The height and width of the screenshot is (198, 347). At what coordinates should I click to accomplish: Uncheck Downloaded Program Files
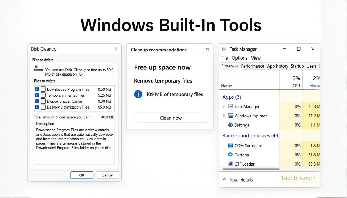click(x=37, y=89)
